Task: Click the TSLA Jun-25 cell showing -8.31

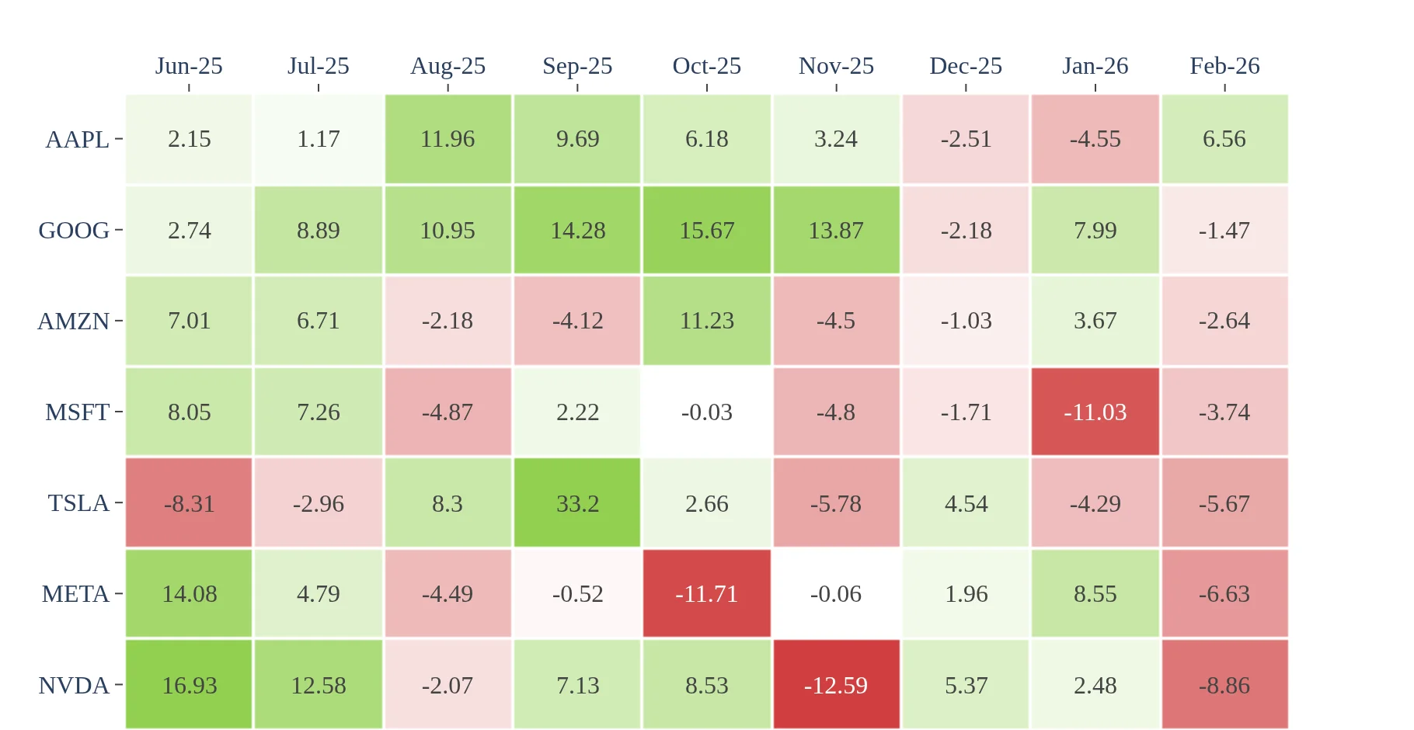Action: click(189, 503)
